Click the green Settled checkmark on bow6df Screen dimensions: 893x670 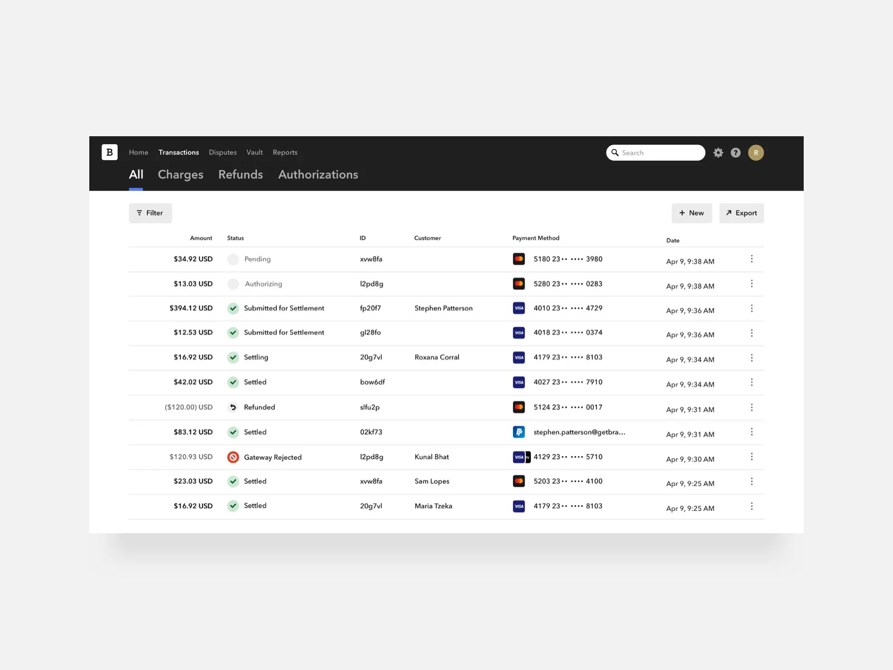click(233, 382)
